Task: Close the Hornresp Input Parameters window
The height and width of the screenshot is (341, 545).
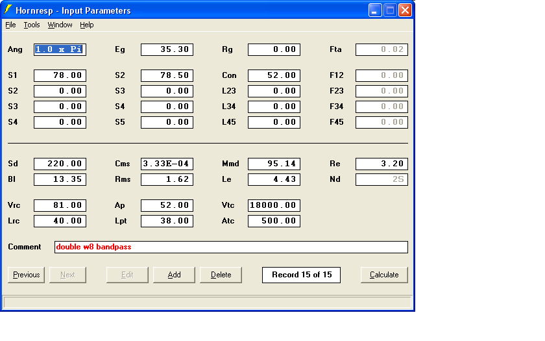Action: pos(405,10)
